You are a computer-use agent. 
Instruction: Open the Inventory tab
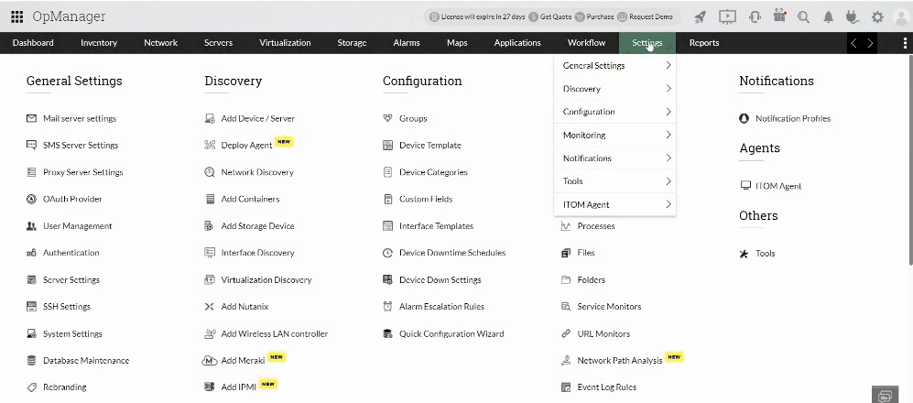[99, 43]
